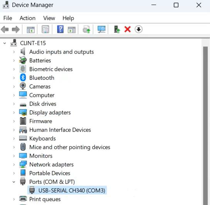This screenshot has width=210, height=205.
Task: Click the Bluetooth logo icon
Action: 23,78
